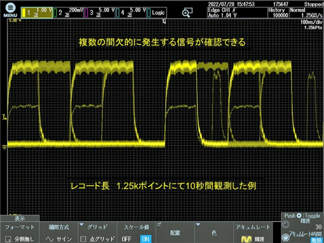This screenshot has width=324, height=243.
Task: Expand the 色 dropdown
Action: (214, 233)
